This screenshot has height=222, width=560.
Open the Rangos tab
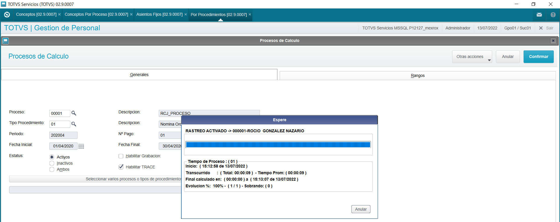tap(418, 75)
